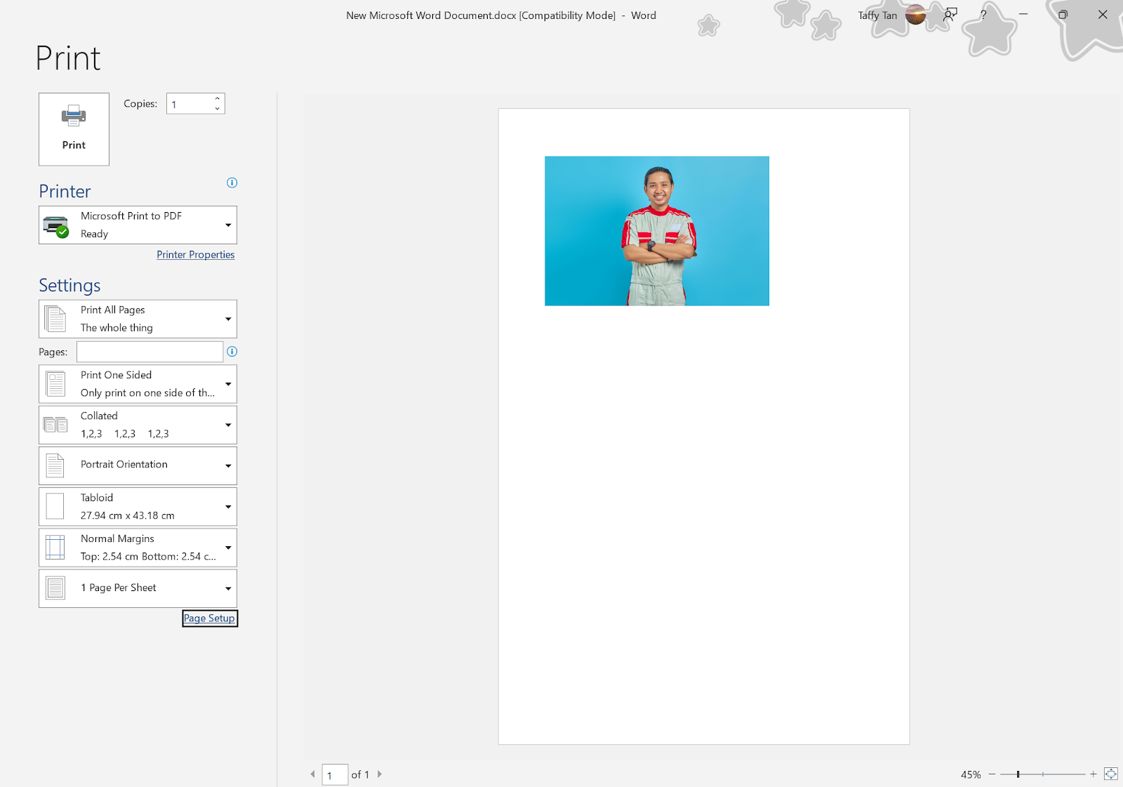Show Pages info tooltip icon
Viewport: 1123px width, 787px height.
[232, 352]
